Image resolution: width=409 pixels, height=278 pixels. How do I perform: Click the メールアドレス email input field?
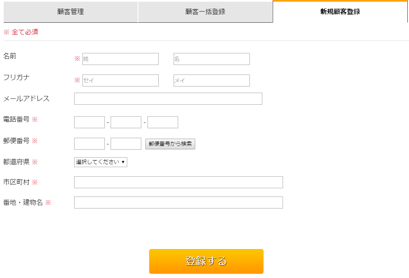pos(167,99)
